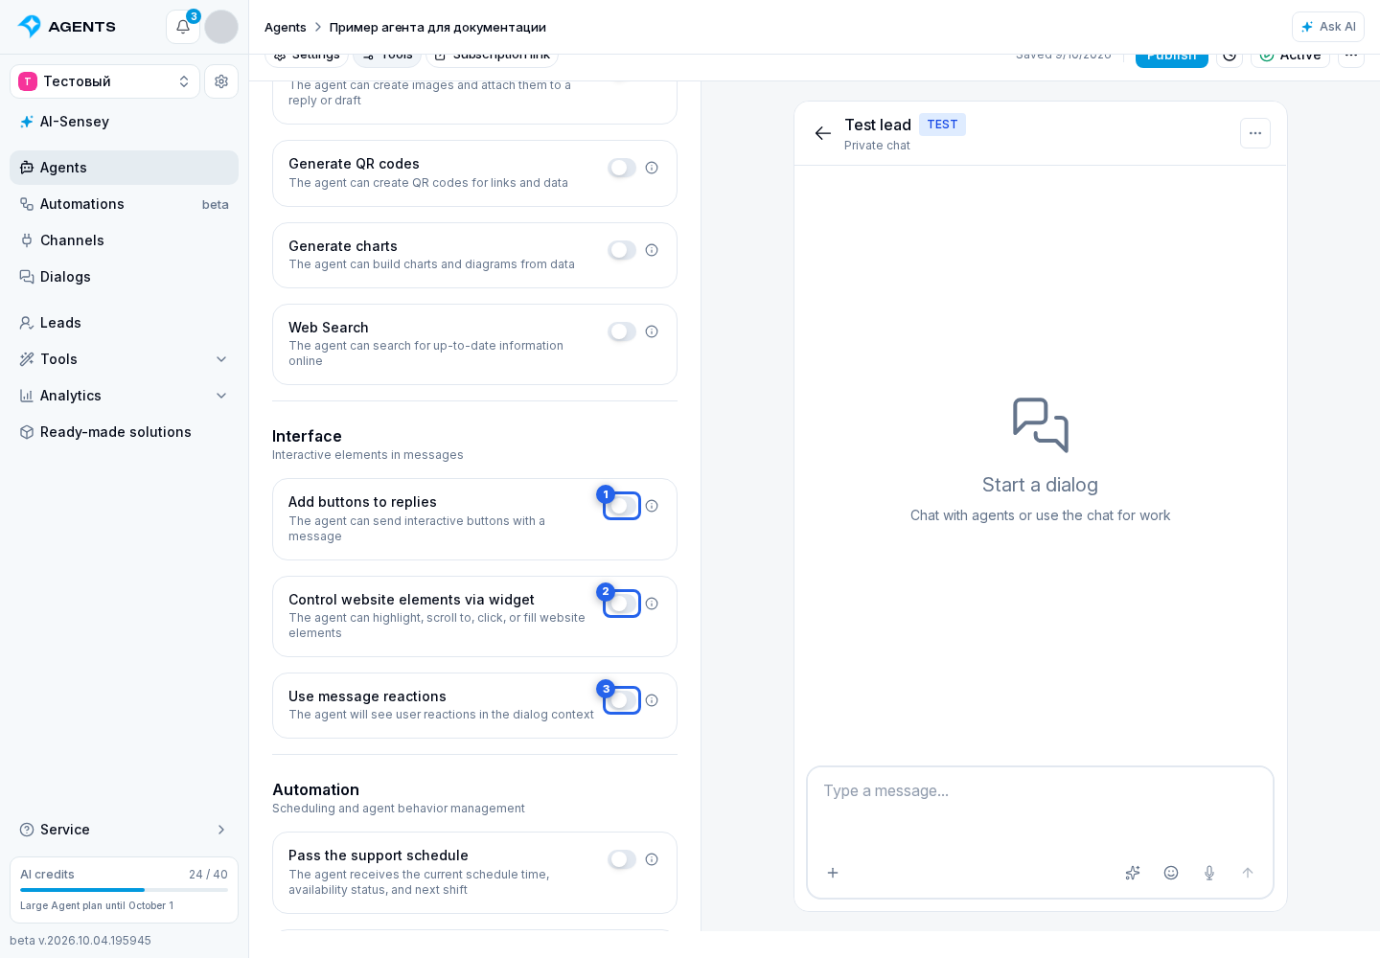
Task: Click the TEST badge next to Test lead
Action: click(x=942, y=125)
